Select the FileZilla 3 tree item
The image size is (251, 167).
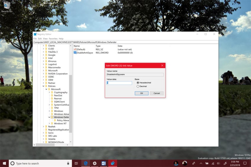coord(53,52)
